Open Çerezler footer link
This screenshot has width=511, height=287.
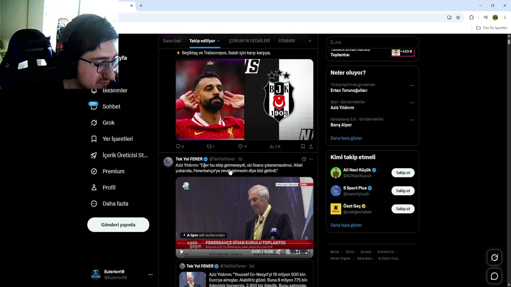(x=366, y=252)
